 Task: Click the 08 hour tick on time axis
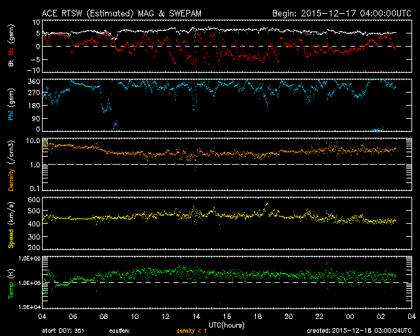click(x=104, y=316)
